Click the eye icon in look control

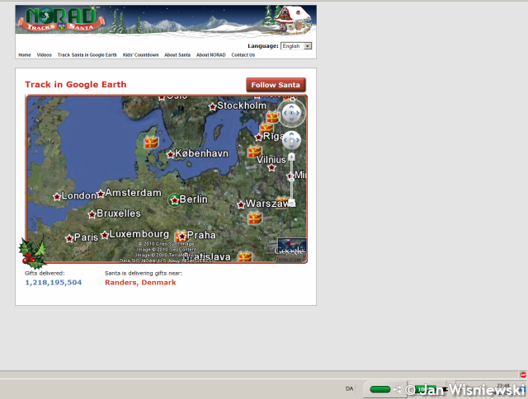pyautogui.click(x=291, y=113)
